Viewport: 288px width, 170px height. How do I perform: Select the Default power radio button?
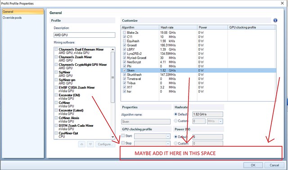pos(175,137)
